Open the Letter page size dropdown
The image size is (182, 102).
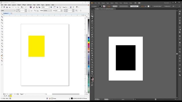(8, 10)
